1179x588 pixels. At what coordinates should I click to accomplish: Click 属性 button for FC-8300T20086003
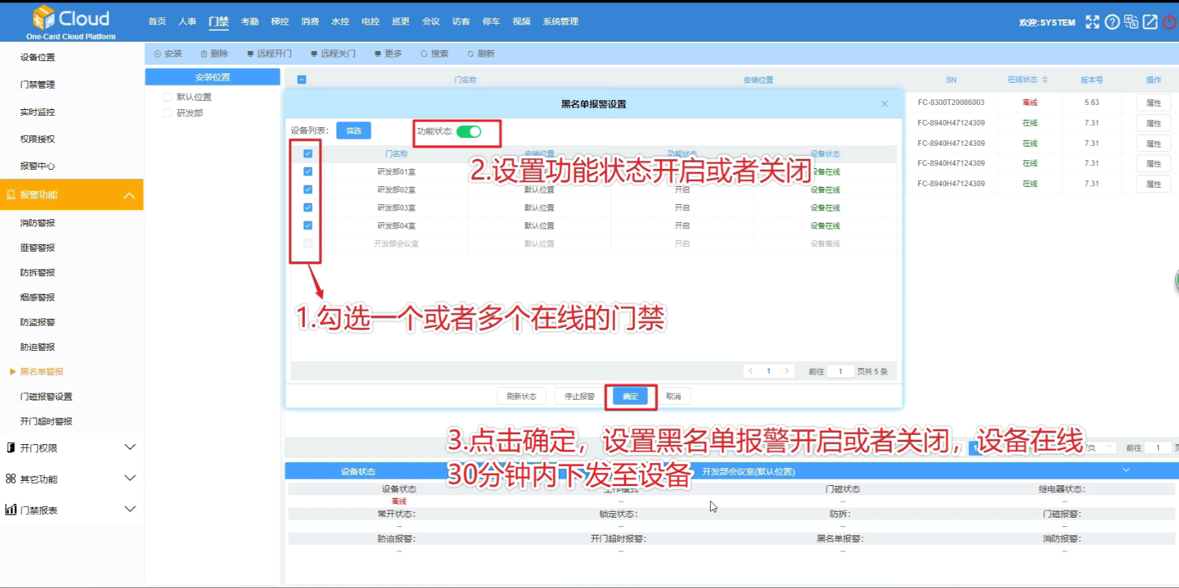(x=1154, y=103)
